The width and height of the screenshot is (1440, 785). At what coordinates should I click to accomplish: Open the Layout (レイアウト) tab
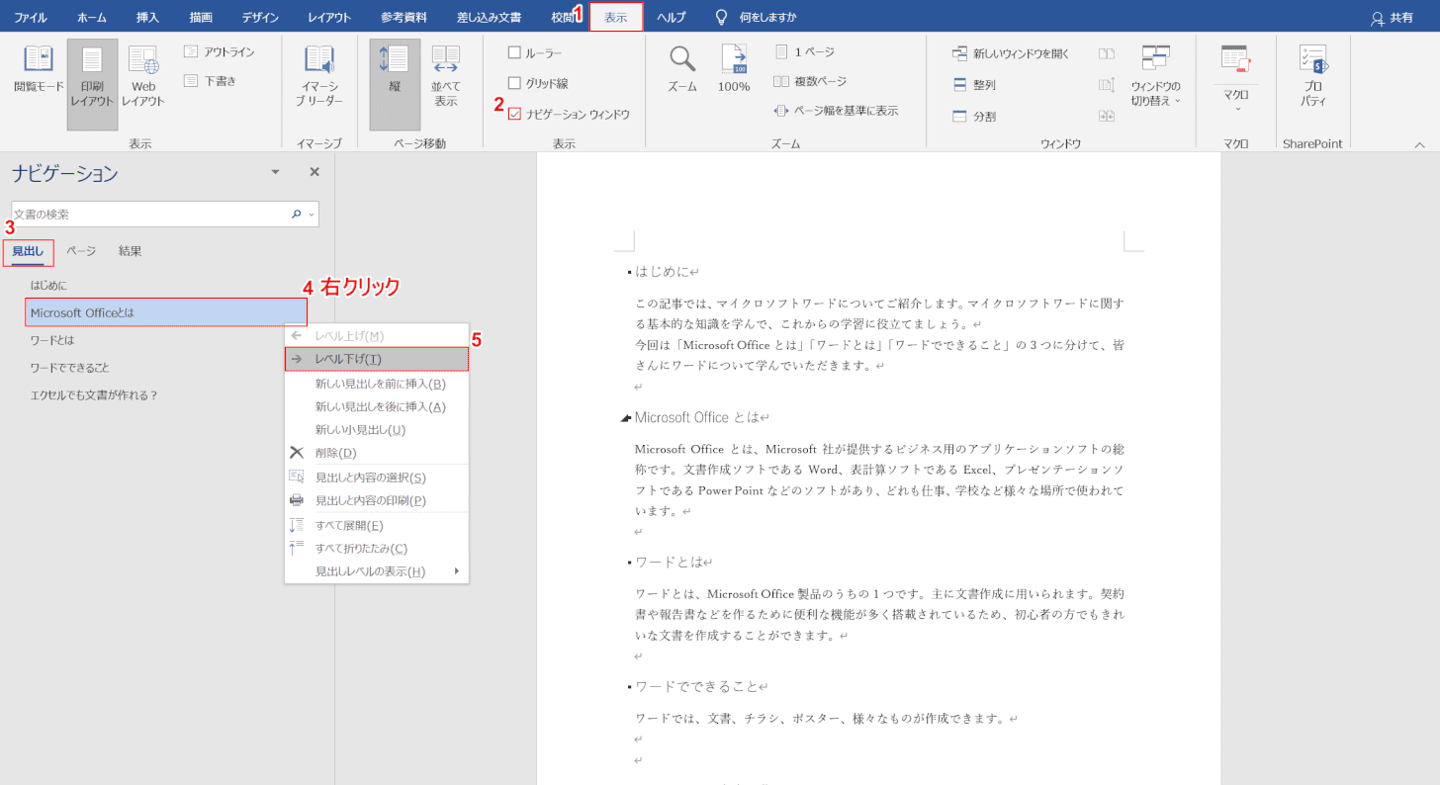coord(331,18)
